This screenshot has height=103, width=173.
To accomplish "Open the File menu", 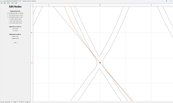I will pyautogui.click(x=2, y=3).
